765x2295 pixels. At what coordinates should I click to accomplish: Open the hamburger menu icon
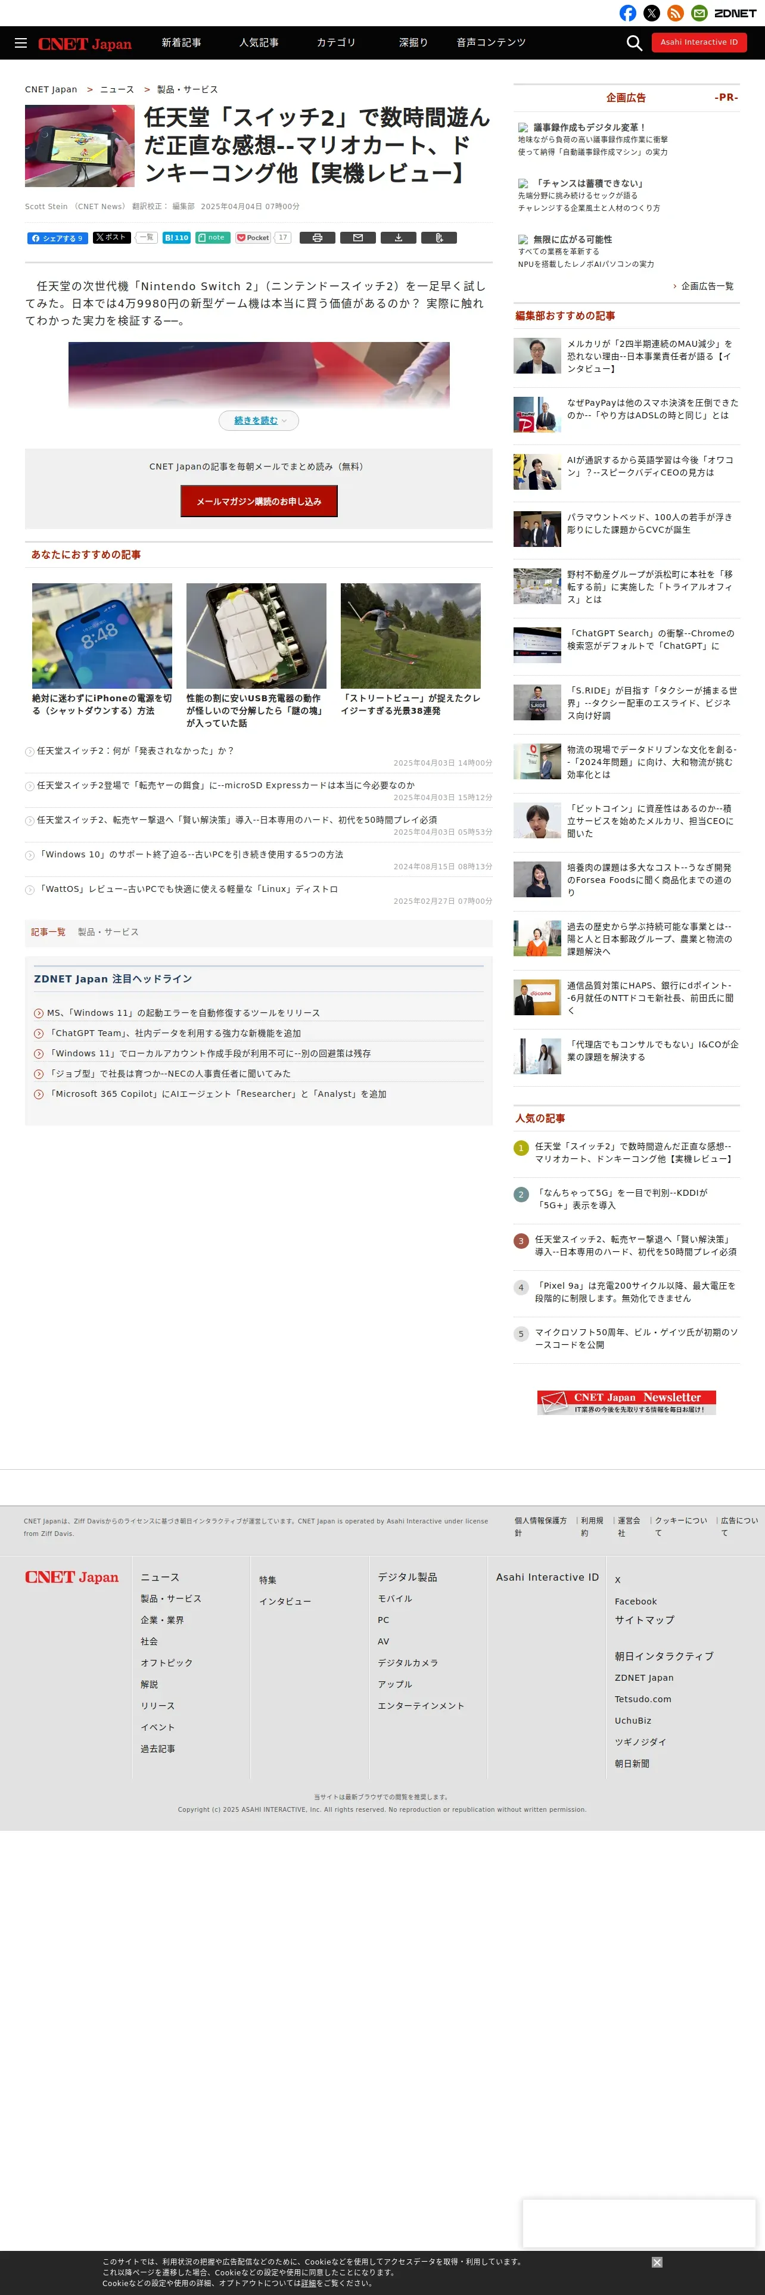click(x=20, y=43)
